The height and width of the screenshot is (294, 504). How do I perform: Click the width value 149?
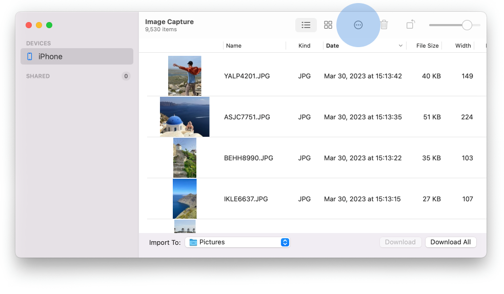(x=468, y=76)
